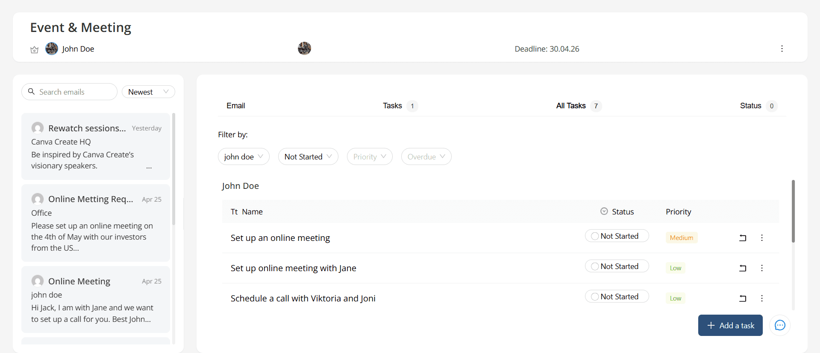820x353 pixels.
Task: Click the John Doe group heading
Action: point(240,186)
